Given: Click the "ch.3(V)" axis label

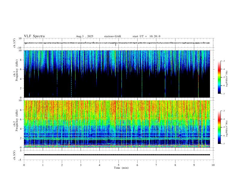Looking at the screenshot, I should coord(15,155).
